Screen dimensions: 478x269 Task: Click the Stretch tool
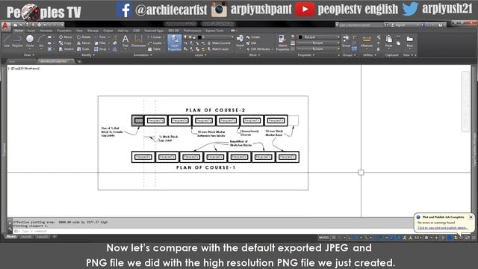pyautogui.click(x=66, y=49)
